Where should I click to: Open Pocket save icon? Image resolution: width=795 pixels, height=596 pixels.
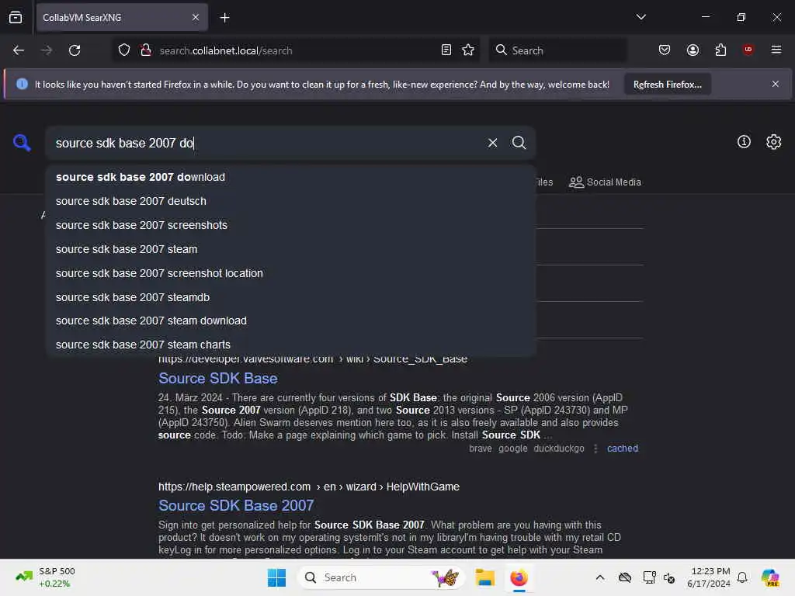pos(665,50)
